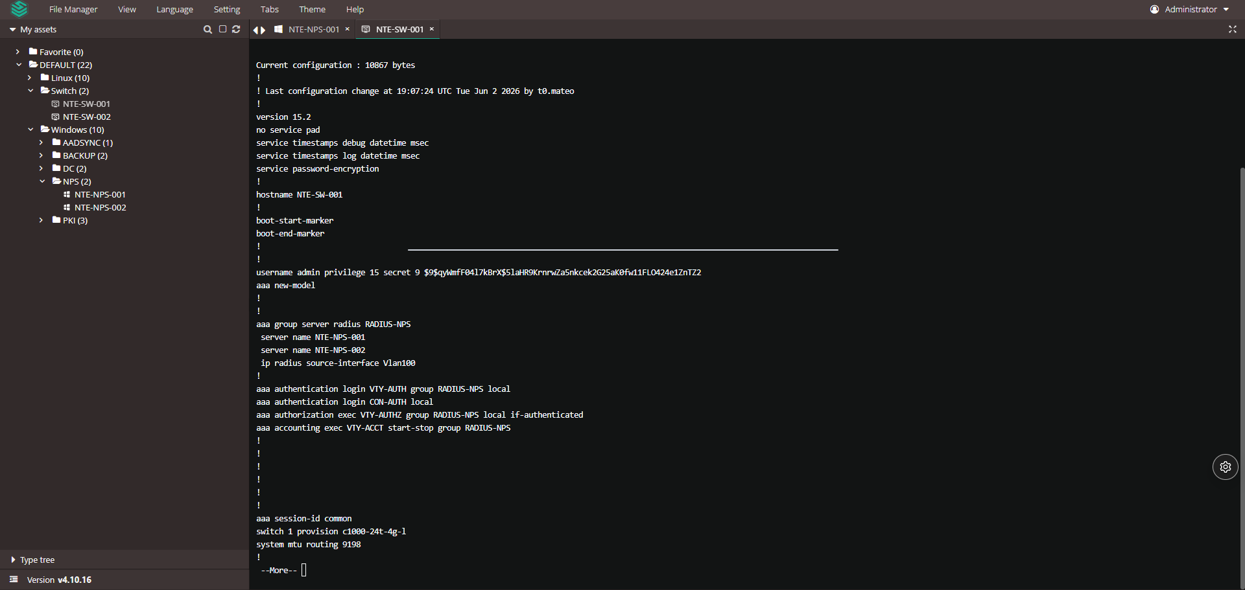Screen dimensions: 1245x590
Task: Click the Switch folder icon
Action: (x=45, y=90)
